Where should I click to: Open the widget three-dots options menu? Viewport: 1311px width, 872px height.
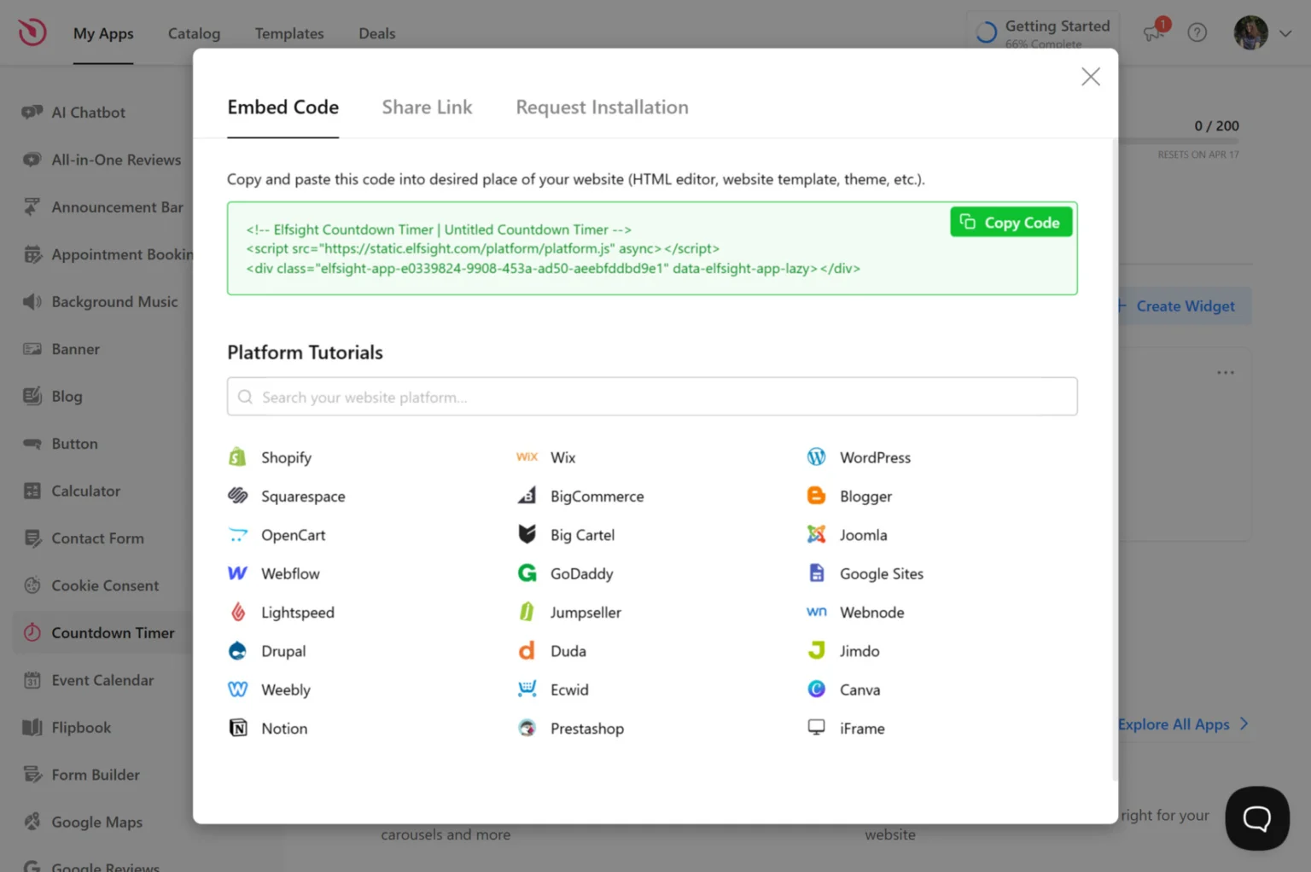[x=1226, y=373]
